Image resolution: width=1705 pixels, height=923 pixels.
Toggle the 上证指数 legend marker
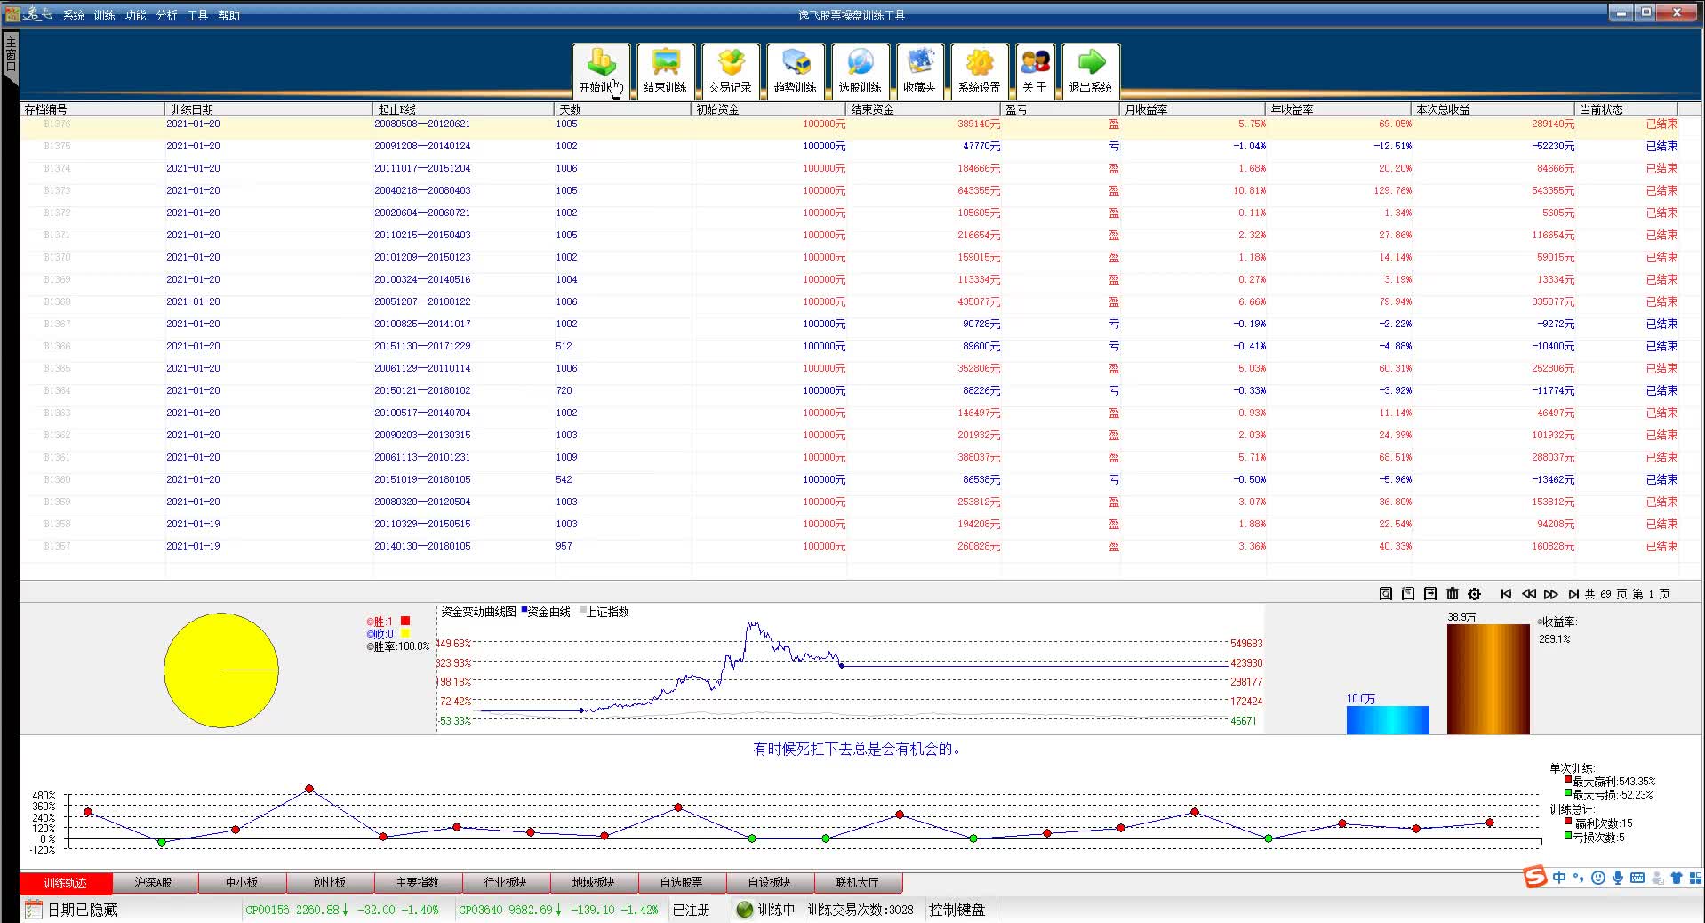583,610
